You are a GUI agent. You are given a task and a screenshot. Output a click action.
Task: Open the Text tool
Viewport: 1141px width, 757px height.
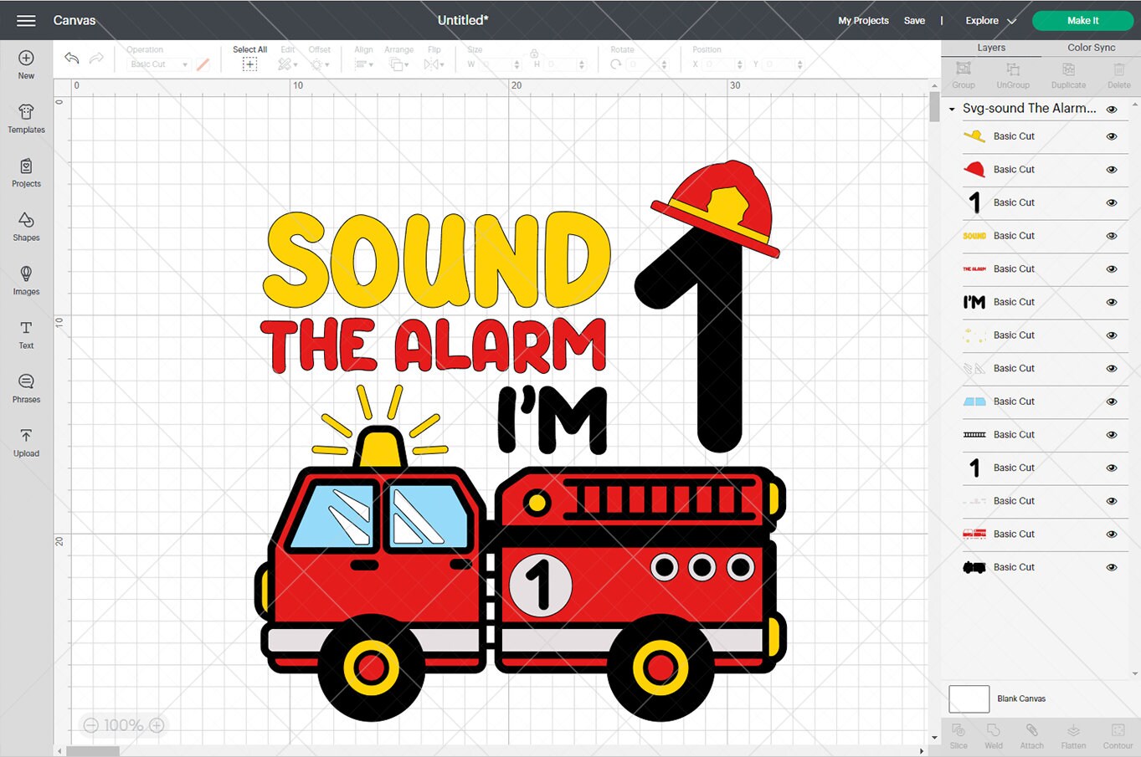pyautogui.click(x=26, y=334)
